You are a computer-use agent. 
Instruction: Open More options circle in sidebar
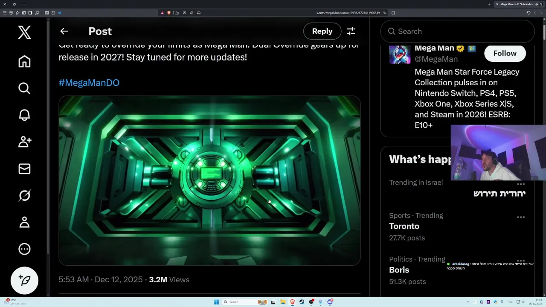point(24,249)
